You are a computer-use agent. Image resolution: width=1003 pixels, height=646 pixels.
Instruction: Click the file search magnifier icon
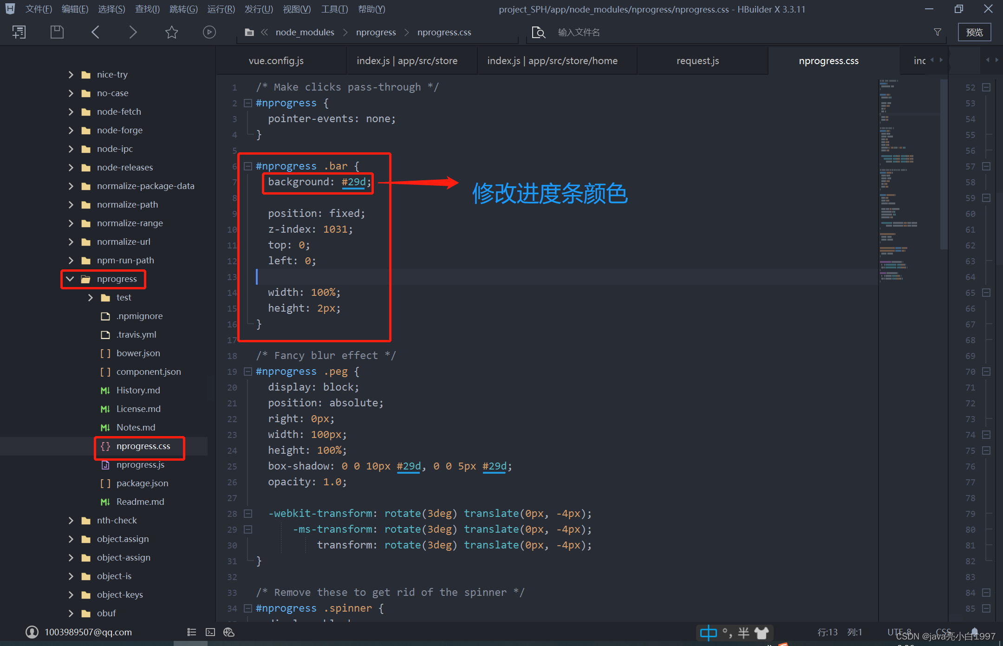(539, 33)
